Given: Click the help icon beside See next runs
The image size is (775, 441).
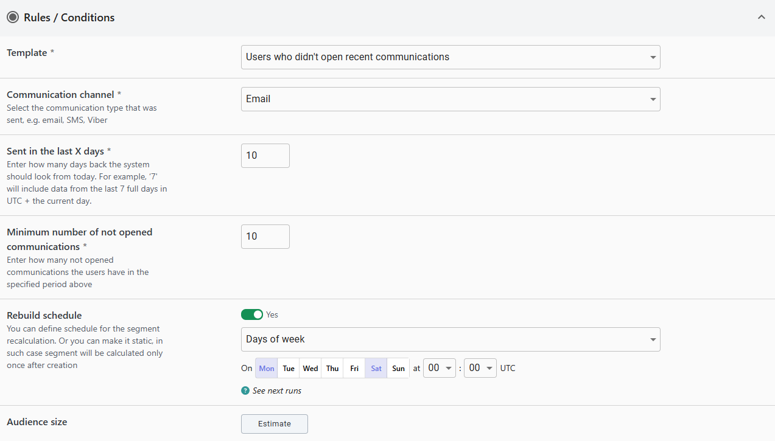Looking at the screenshot, I should tap(245, 391).
